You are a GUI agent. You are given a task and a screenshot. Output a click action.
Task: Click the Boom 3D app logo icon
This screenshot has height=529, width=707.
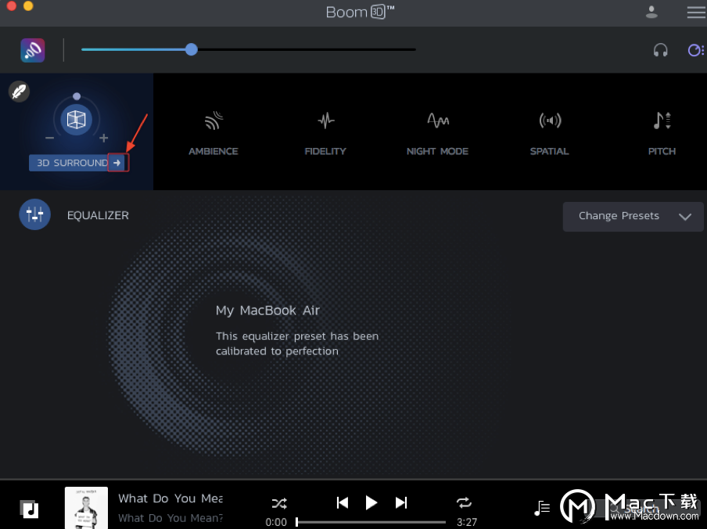[33, 50]
